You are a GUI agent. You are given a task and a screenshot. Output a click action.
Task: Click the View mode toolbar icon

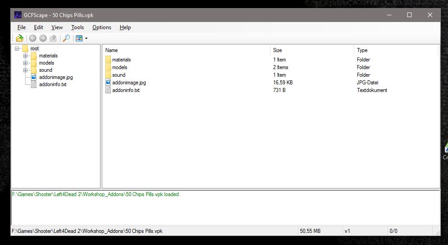tap(79, 38)
